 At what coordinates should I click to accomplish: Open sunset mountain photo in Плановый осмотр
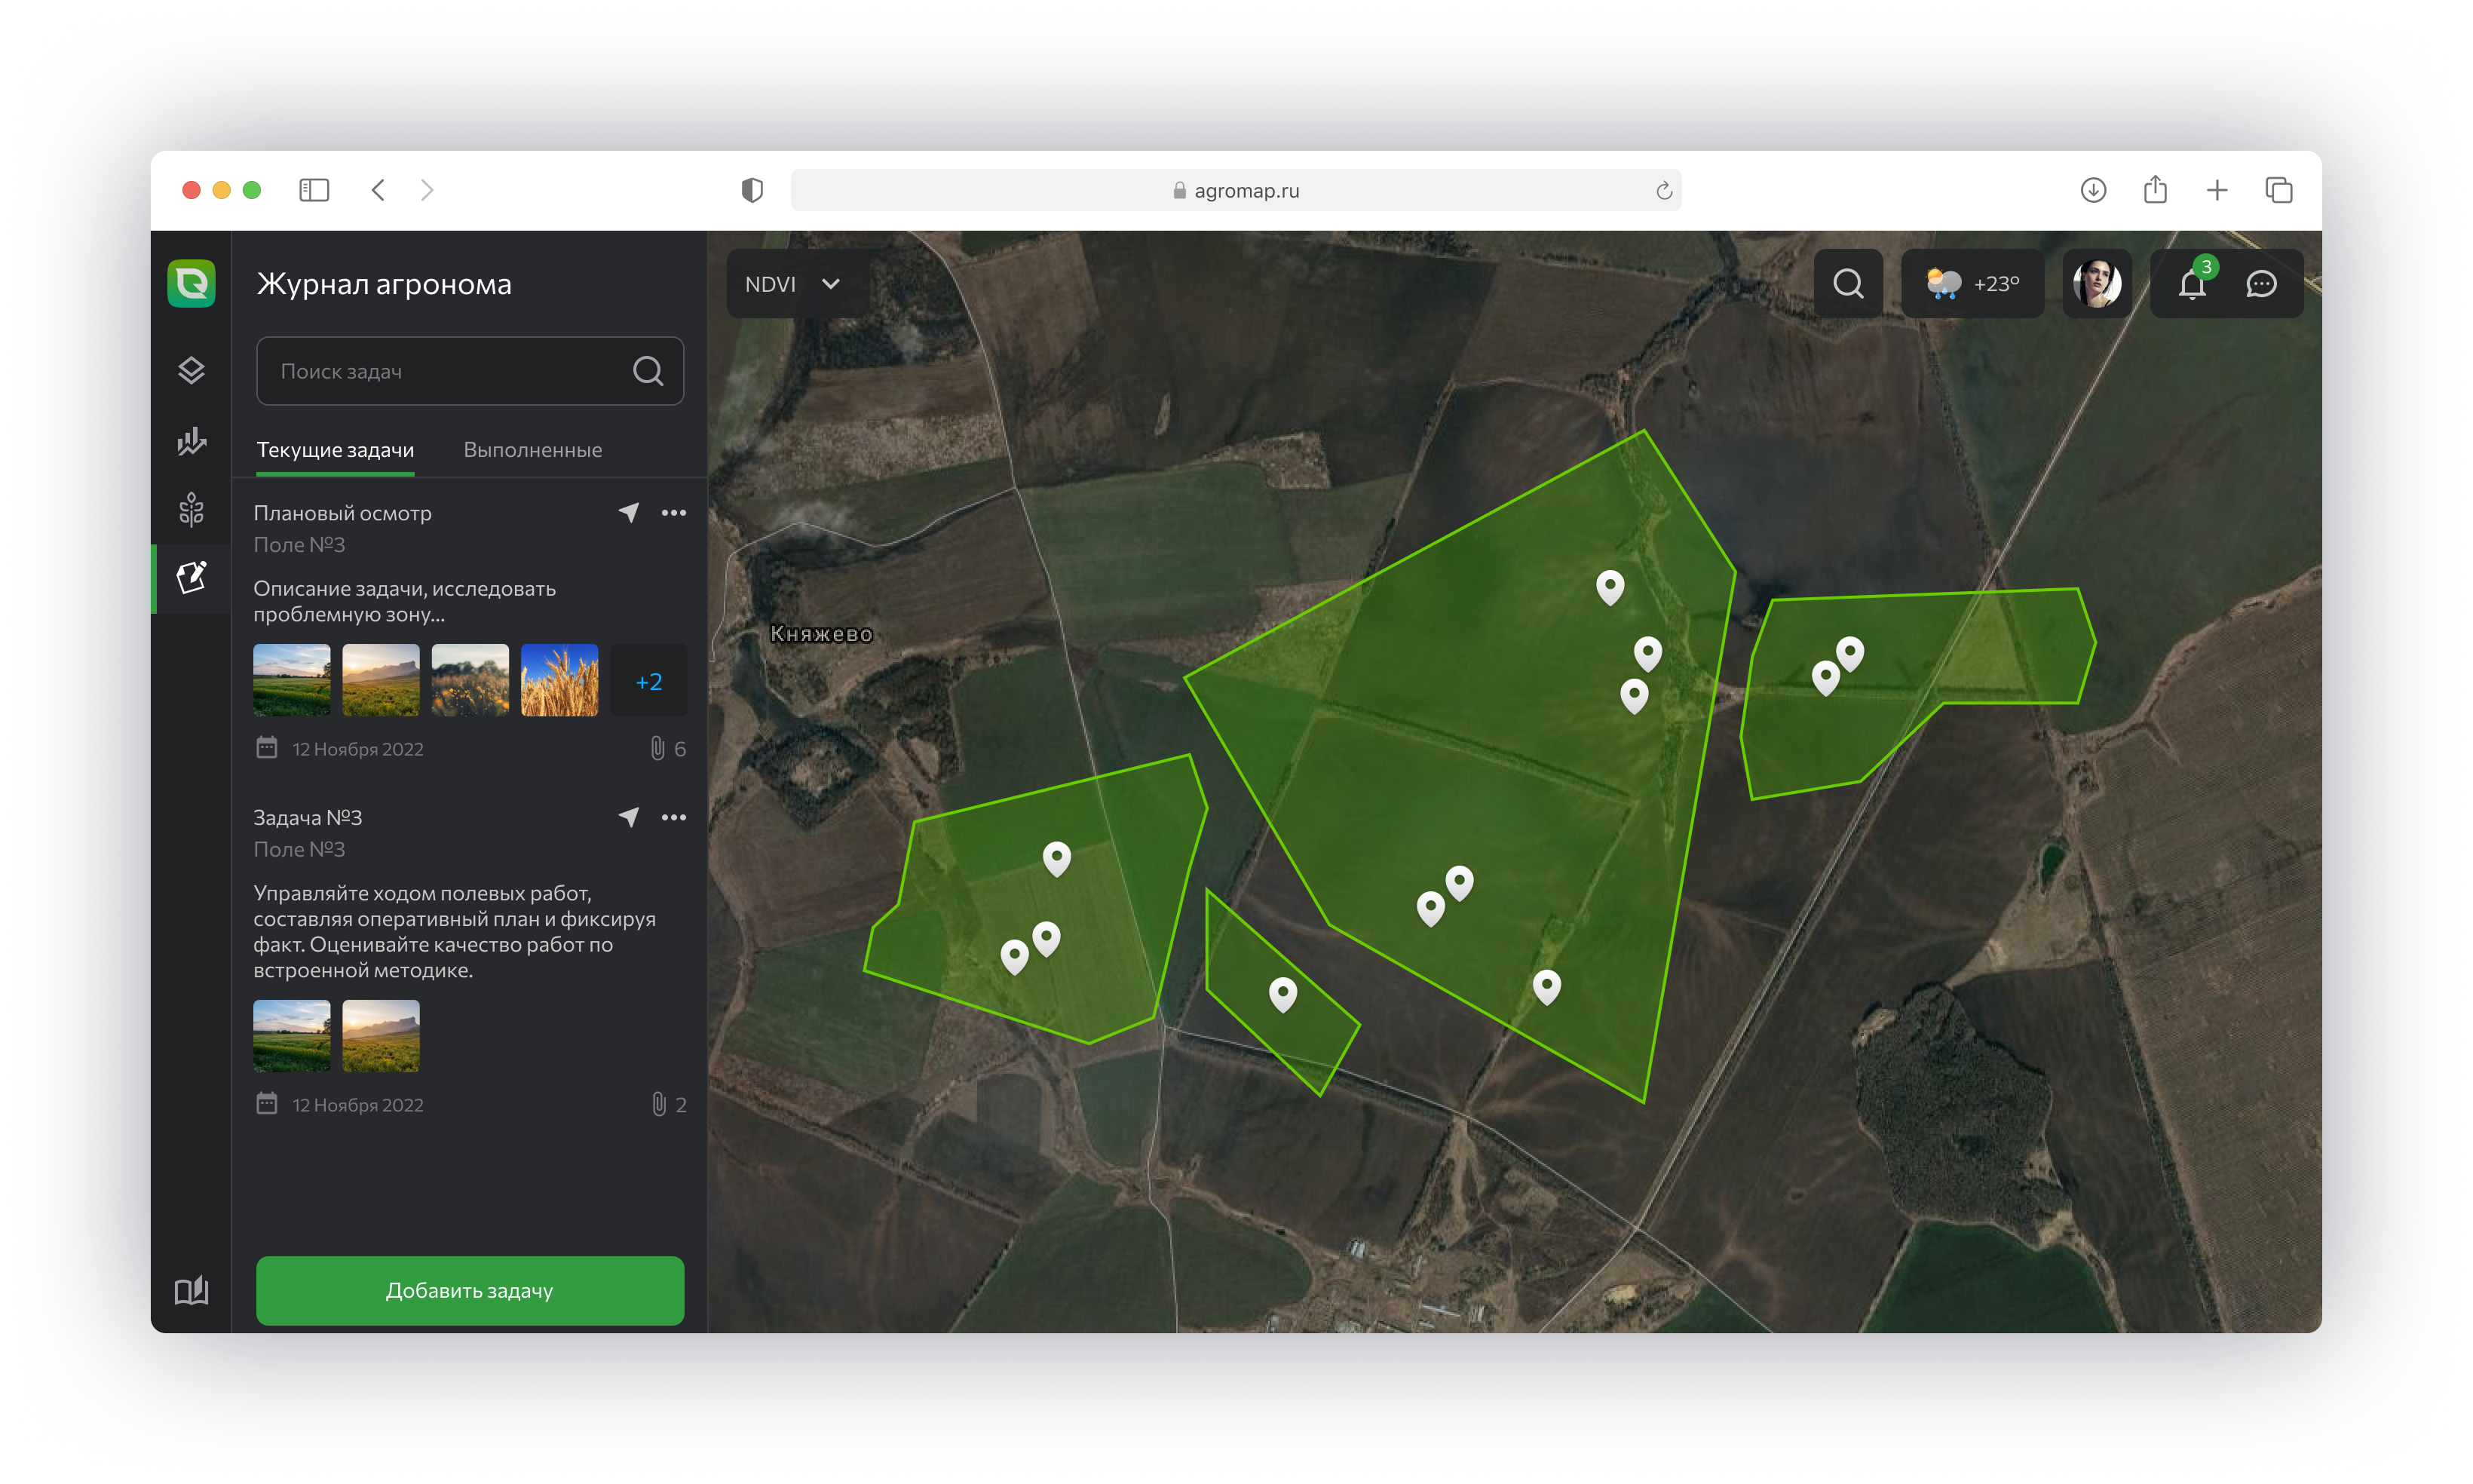(x=381, y=680)
